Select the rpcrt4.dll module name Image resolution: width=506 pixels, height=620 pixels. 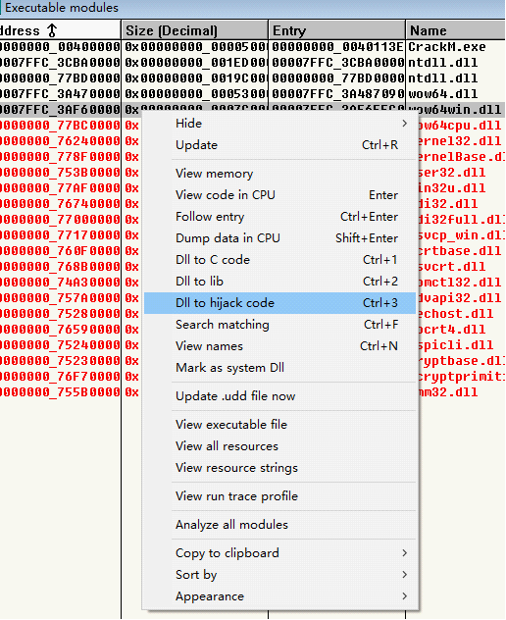453,330
